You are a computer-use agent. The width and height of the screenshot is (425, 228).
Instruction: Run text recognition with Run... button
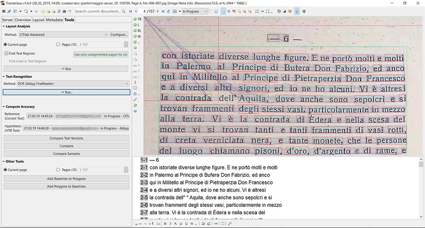pos(66,92)
